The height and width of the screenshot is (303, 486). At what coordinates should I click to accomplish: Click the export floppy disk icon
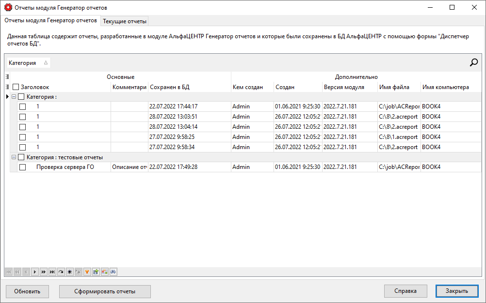(x=96, y=272)
